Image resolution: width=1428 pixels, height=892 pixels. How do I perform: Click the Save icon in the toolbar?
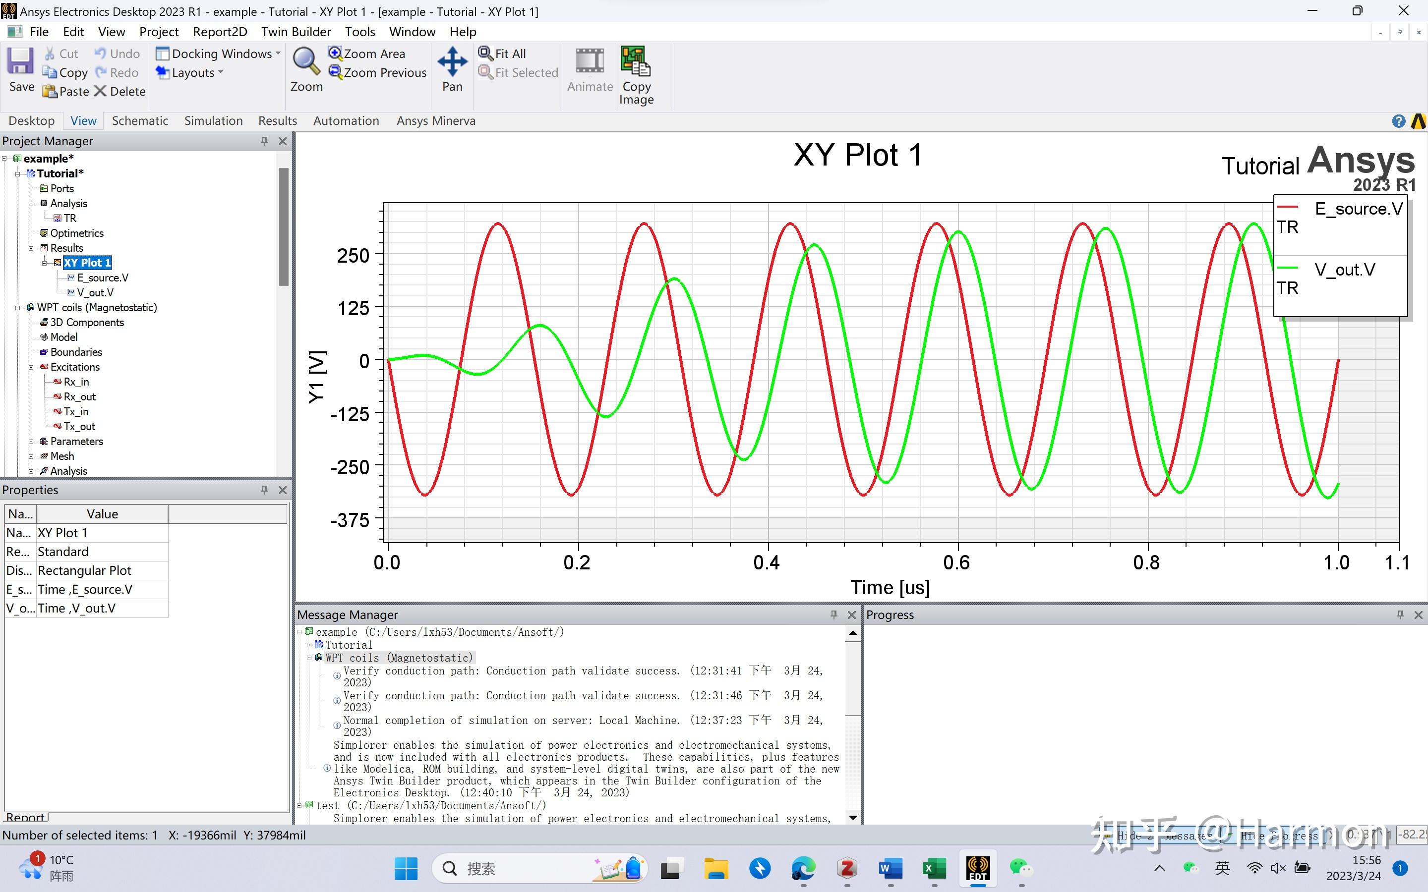[x=21, y=62]
